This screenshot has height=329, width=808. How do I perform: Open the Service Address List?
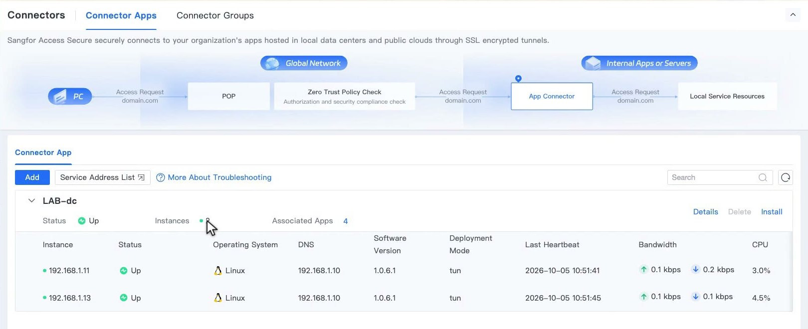[x=102, y=177]
